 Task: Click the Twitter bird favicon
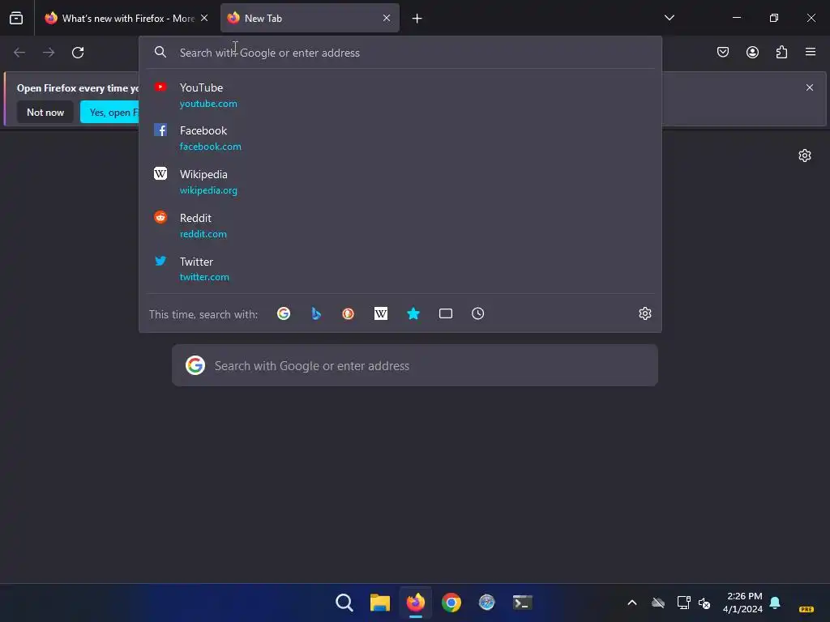tap(160, 261)
